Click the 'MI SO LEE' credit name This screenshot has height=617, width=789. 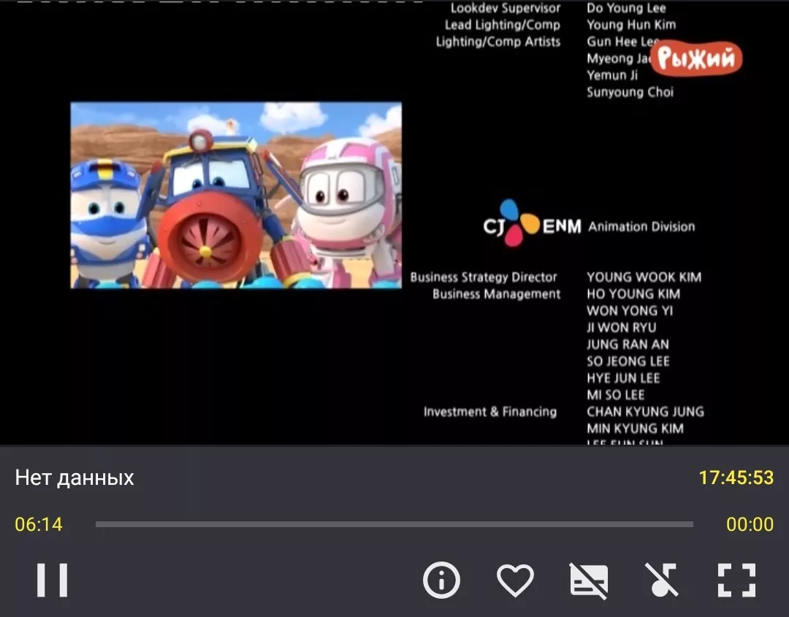[x=615, y=395]
